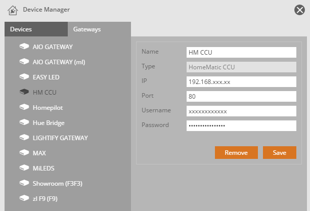The width and height of the screenshot is (310, 211).
Task: Select zl F9 (F9) gateway
Action: point(45,198)
